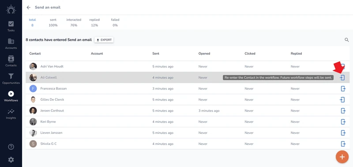This screenshot has width=353, height=167.
Task: Exit Francesca Bassan from the workflow
Action: [343, 88]
